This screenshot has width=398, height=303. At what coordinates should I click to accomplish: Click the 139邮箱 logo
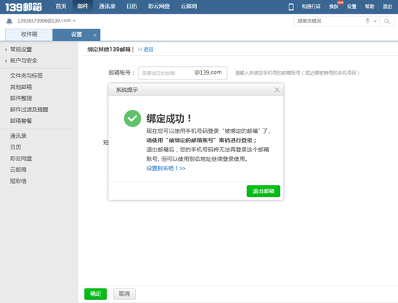pos(24,7)
